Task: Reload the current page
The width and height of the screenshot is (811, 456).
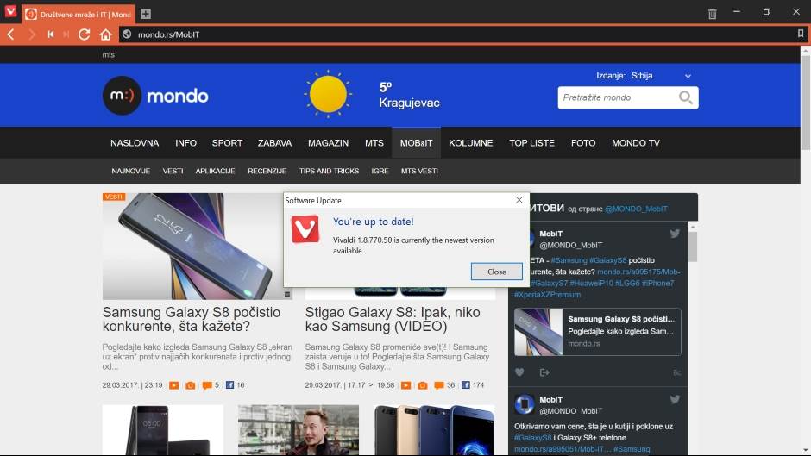Action: (x=84, y=34)
